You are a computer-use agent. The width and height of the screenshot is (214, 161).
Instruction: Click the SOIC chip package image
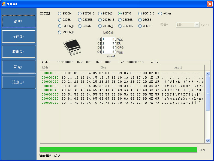72,47
